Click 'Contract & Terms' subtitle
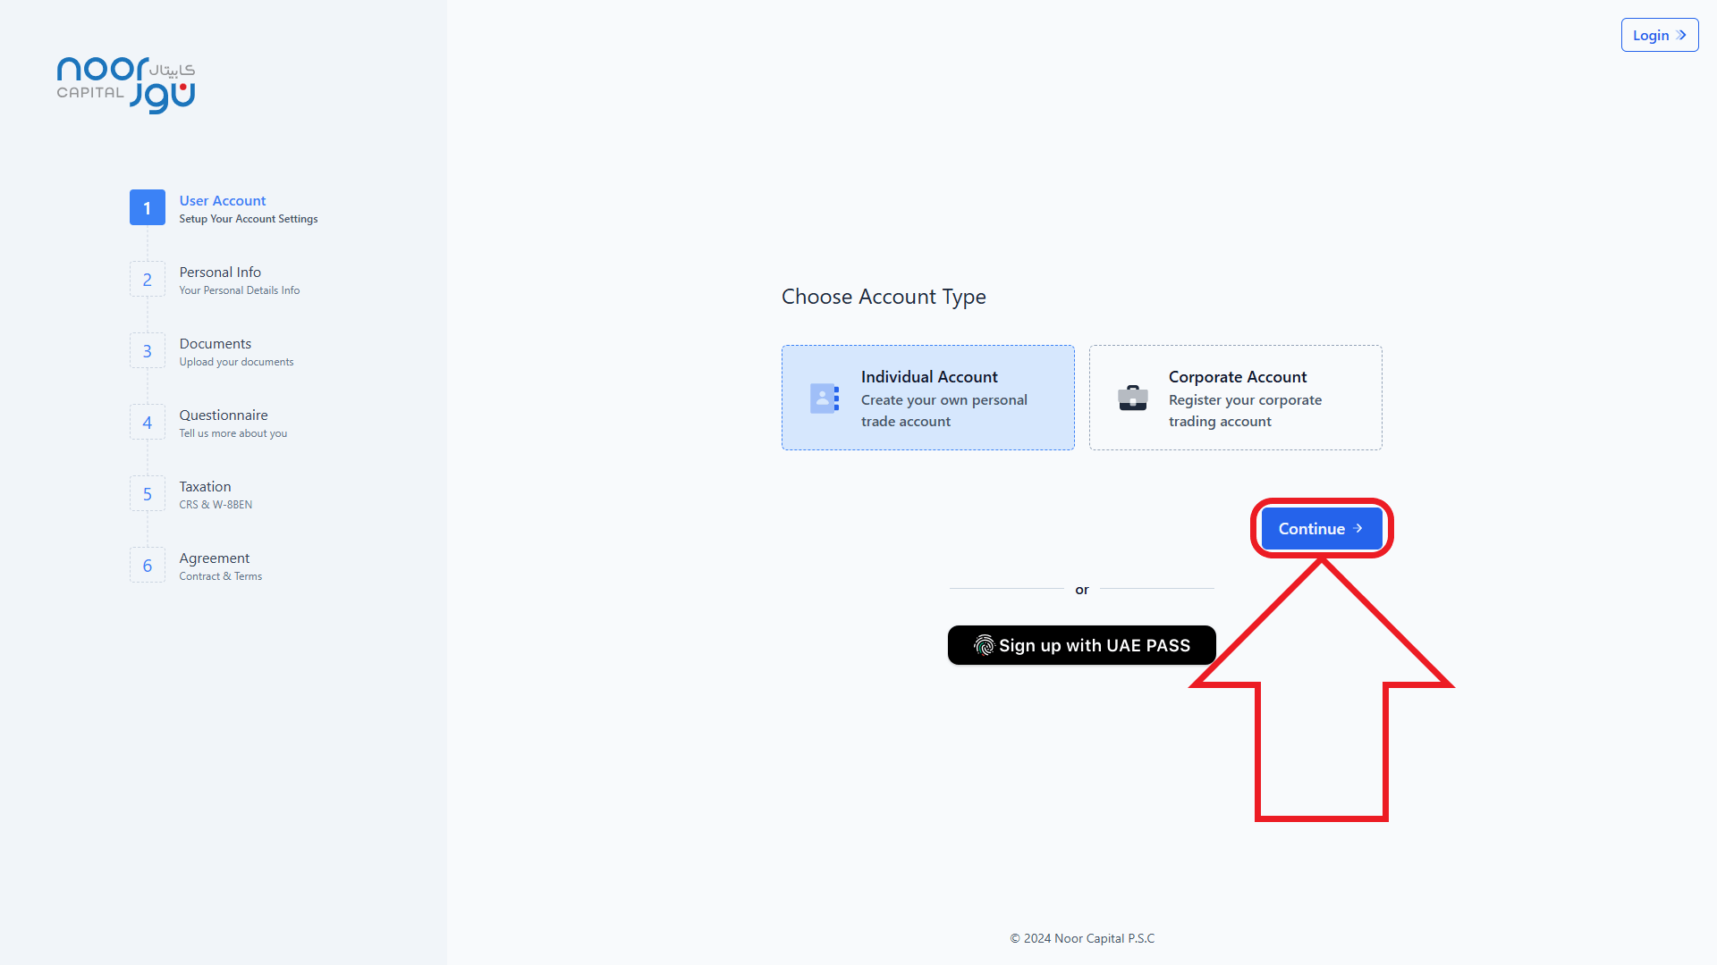 221,576
